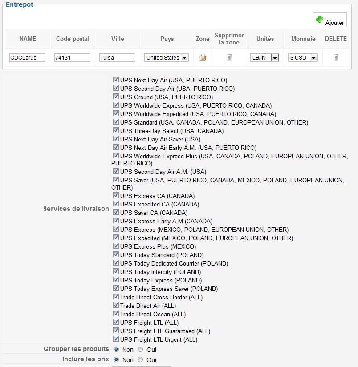Viewport: 358px width, 367px height.
Task: Toggle UPS Standard checkbox
Action: [x=116, y=122]
